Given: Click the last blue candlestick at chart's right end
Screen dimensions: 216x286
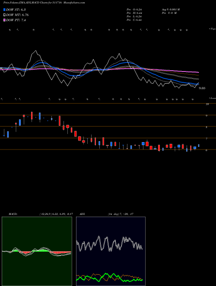Looking at the screenshot, I should pos(199,146).
